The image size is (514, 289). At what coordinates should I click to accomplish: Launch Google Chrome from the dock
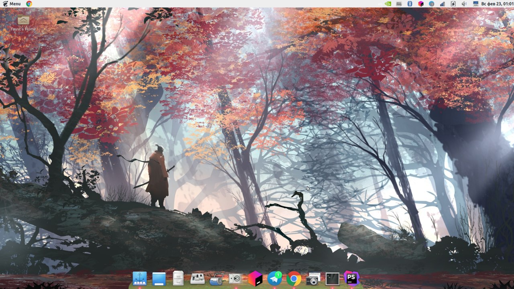coord(294,279)
